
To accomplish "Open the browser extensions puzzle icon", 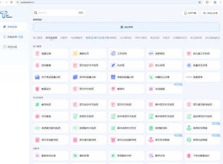I will point(207,2).
